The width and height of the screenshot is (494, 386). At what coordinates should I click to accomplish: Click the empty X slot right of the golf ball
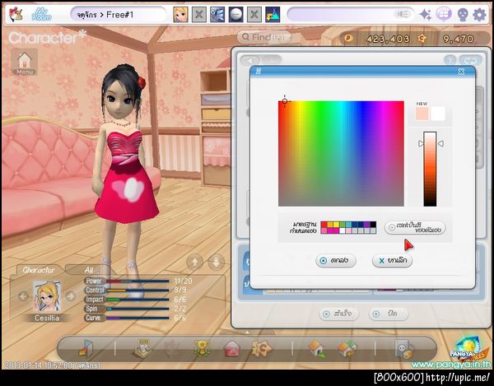click(254, 15)
